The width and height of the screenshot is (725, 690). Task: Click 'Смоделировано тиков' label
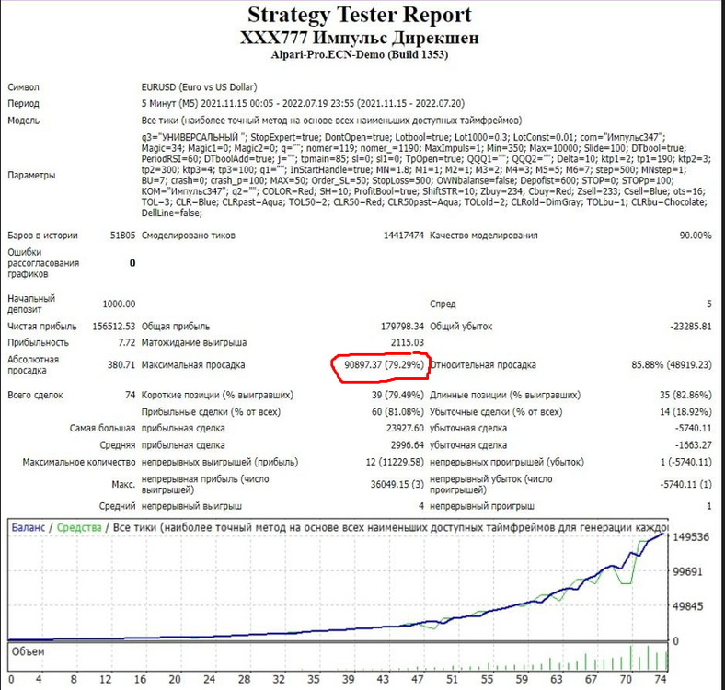tap(189, 236)
